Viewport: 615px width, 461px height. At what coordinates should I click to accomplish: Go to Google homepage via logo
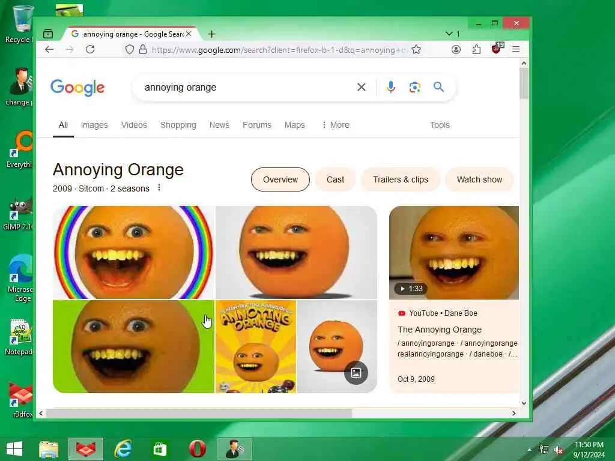(77, 88)
